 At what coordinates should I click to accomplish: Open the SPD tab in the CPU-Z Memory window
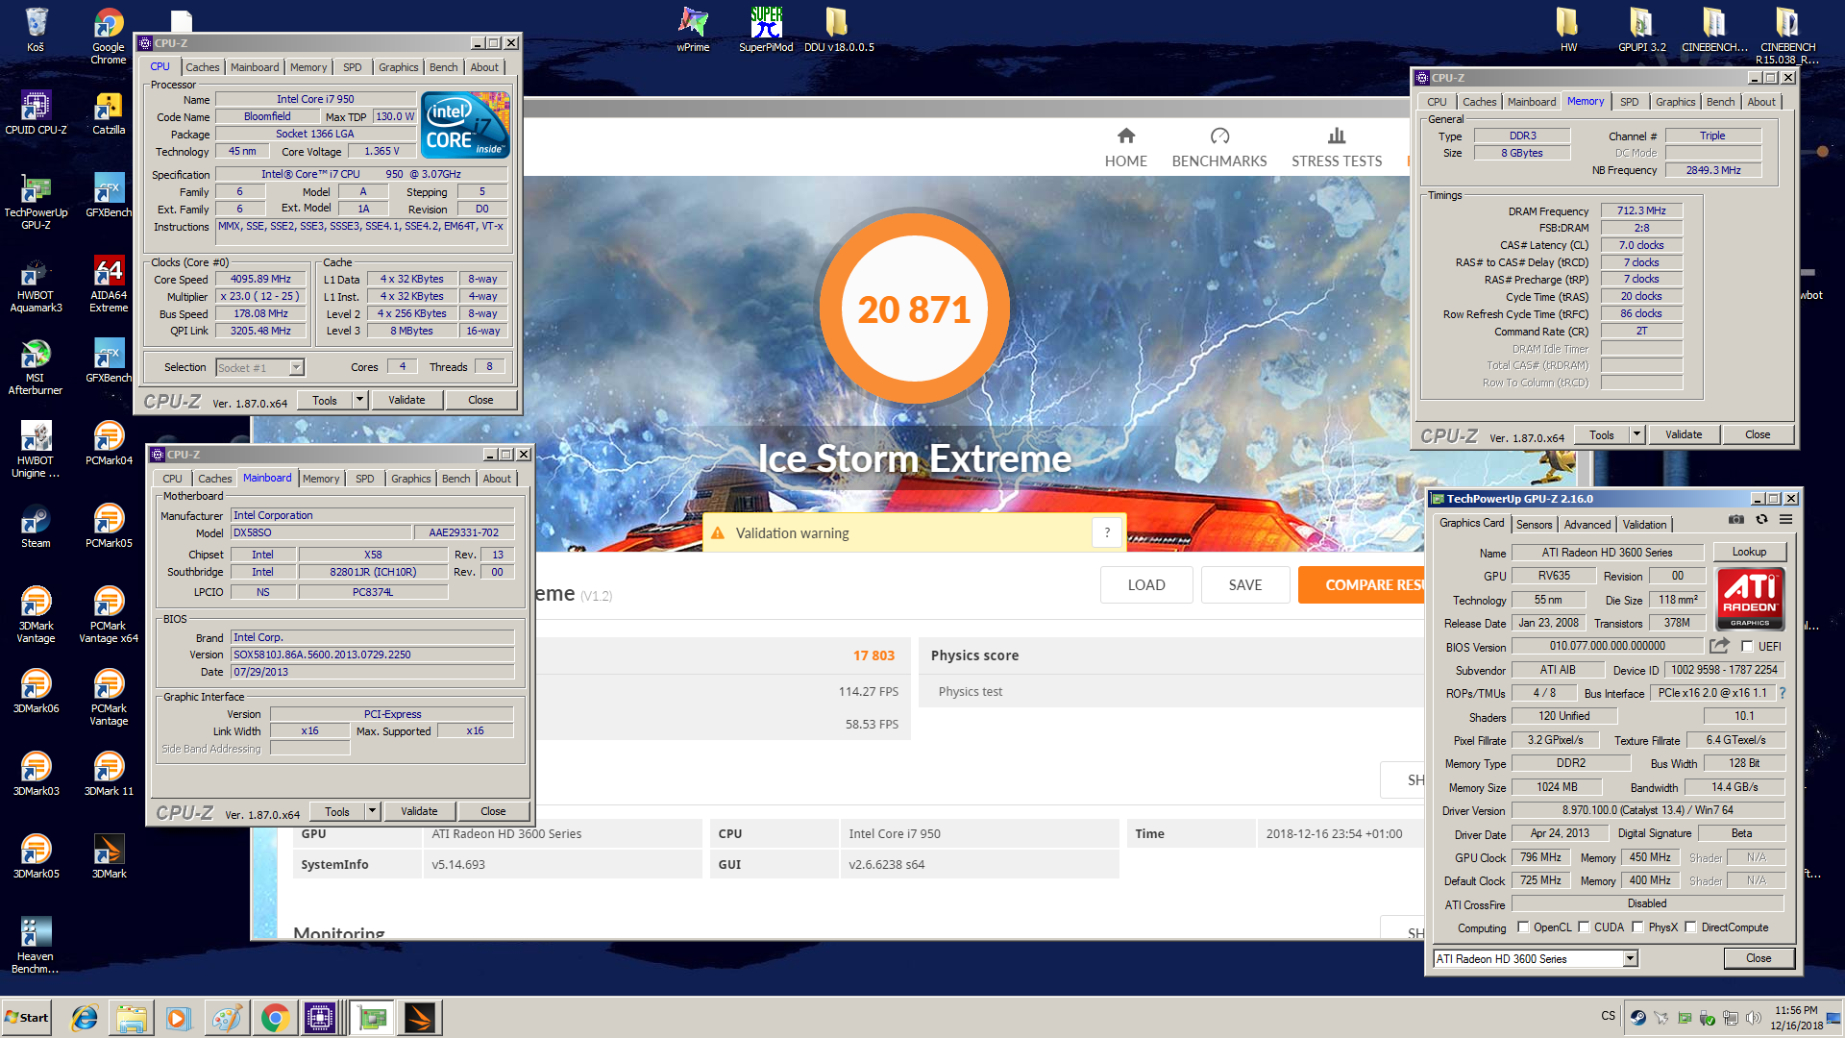1629,102
